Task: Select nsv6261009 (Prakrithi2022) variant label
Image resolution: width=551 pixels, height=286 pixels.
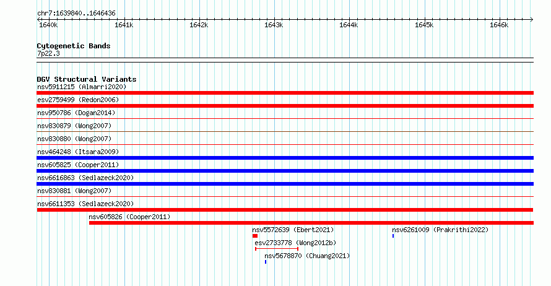Action: tap(440, 230)
